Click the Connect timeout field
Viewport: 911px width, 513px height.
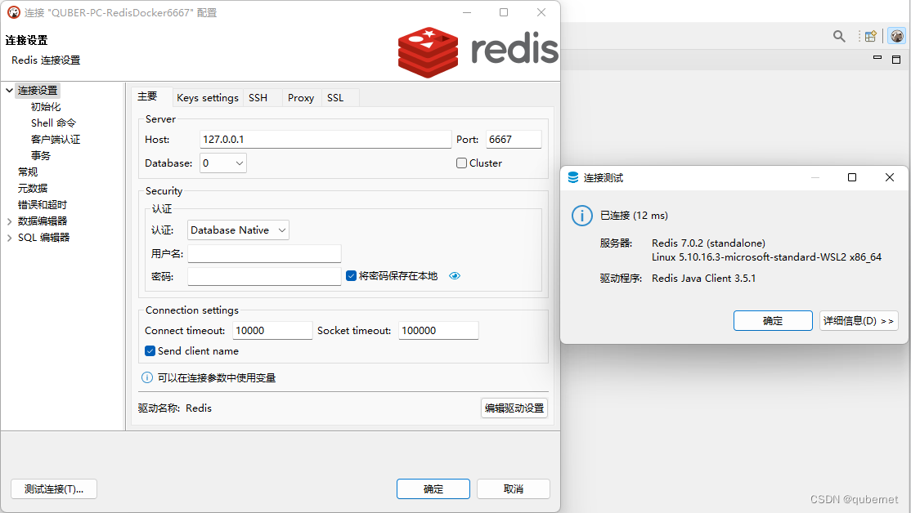[x=272, y=330]
